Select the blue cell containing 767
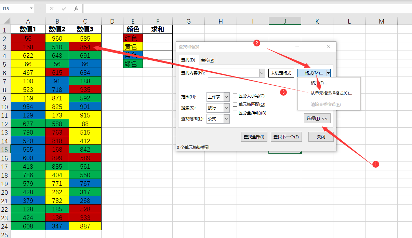This screenshot has width=412, height=238. tap(85, 183)
